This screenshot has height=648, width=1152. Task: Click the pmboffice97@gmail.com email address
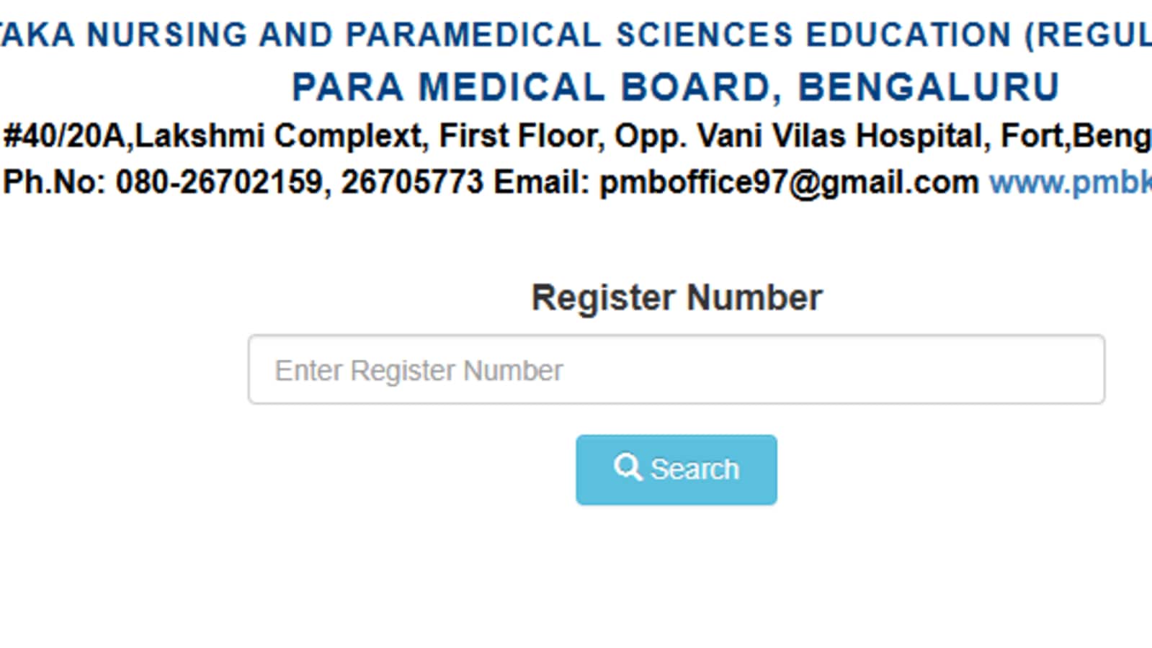click(x=789, y=183)
